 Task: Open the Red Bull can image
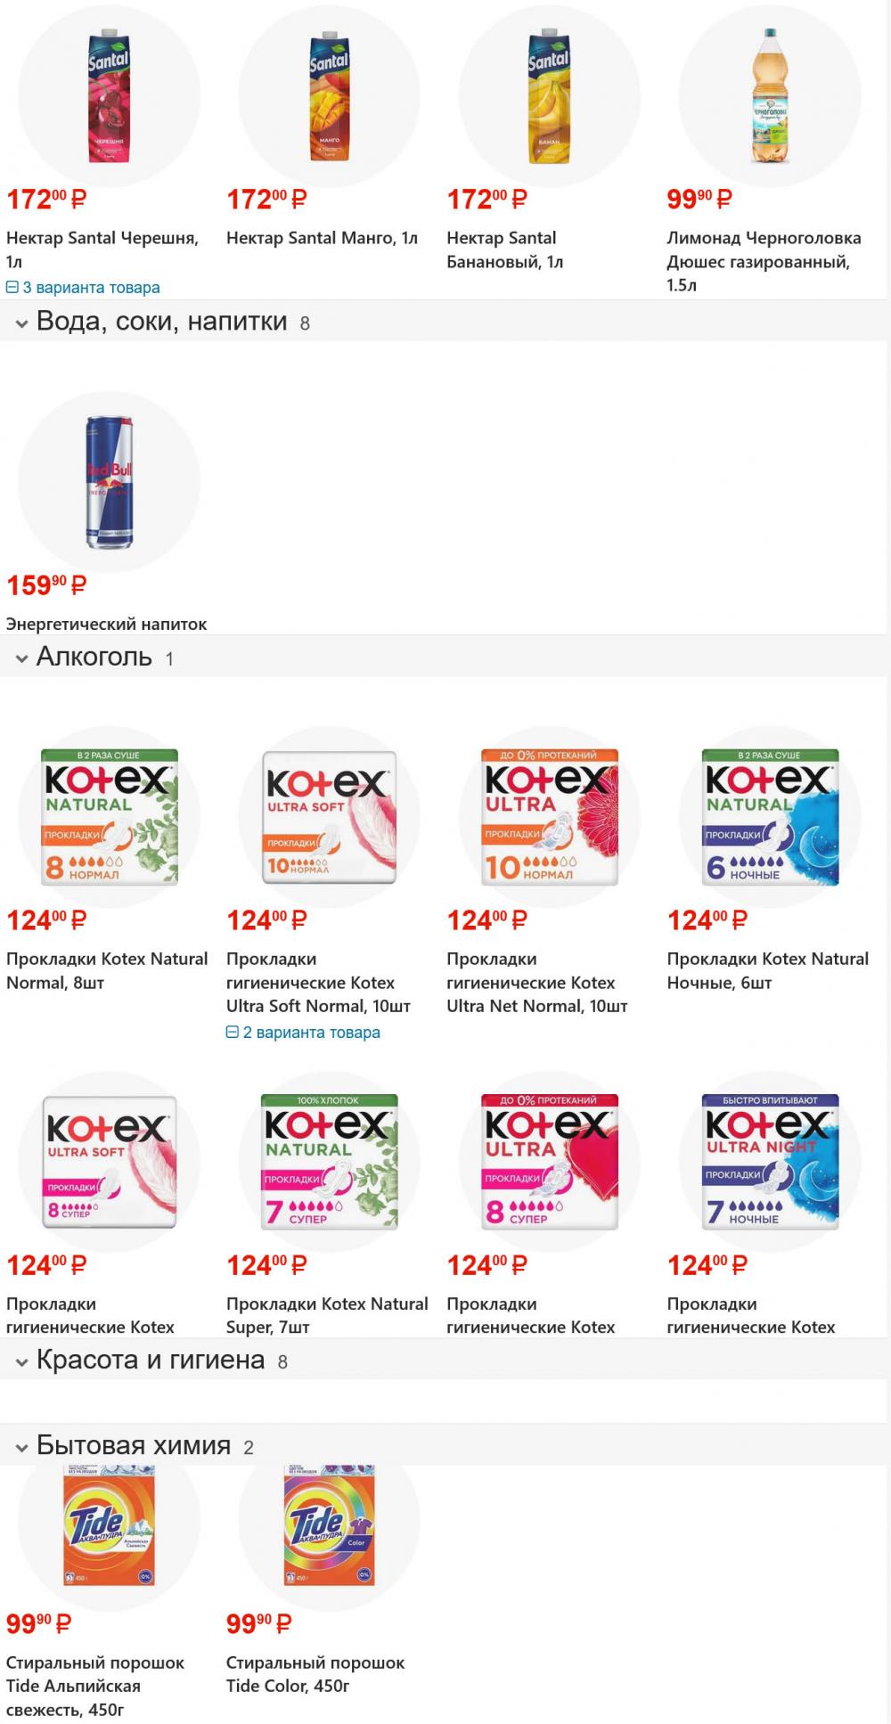[x=109, y=482]
